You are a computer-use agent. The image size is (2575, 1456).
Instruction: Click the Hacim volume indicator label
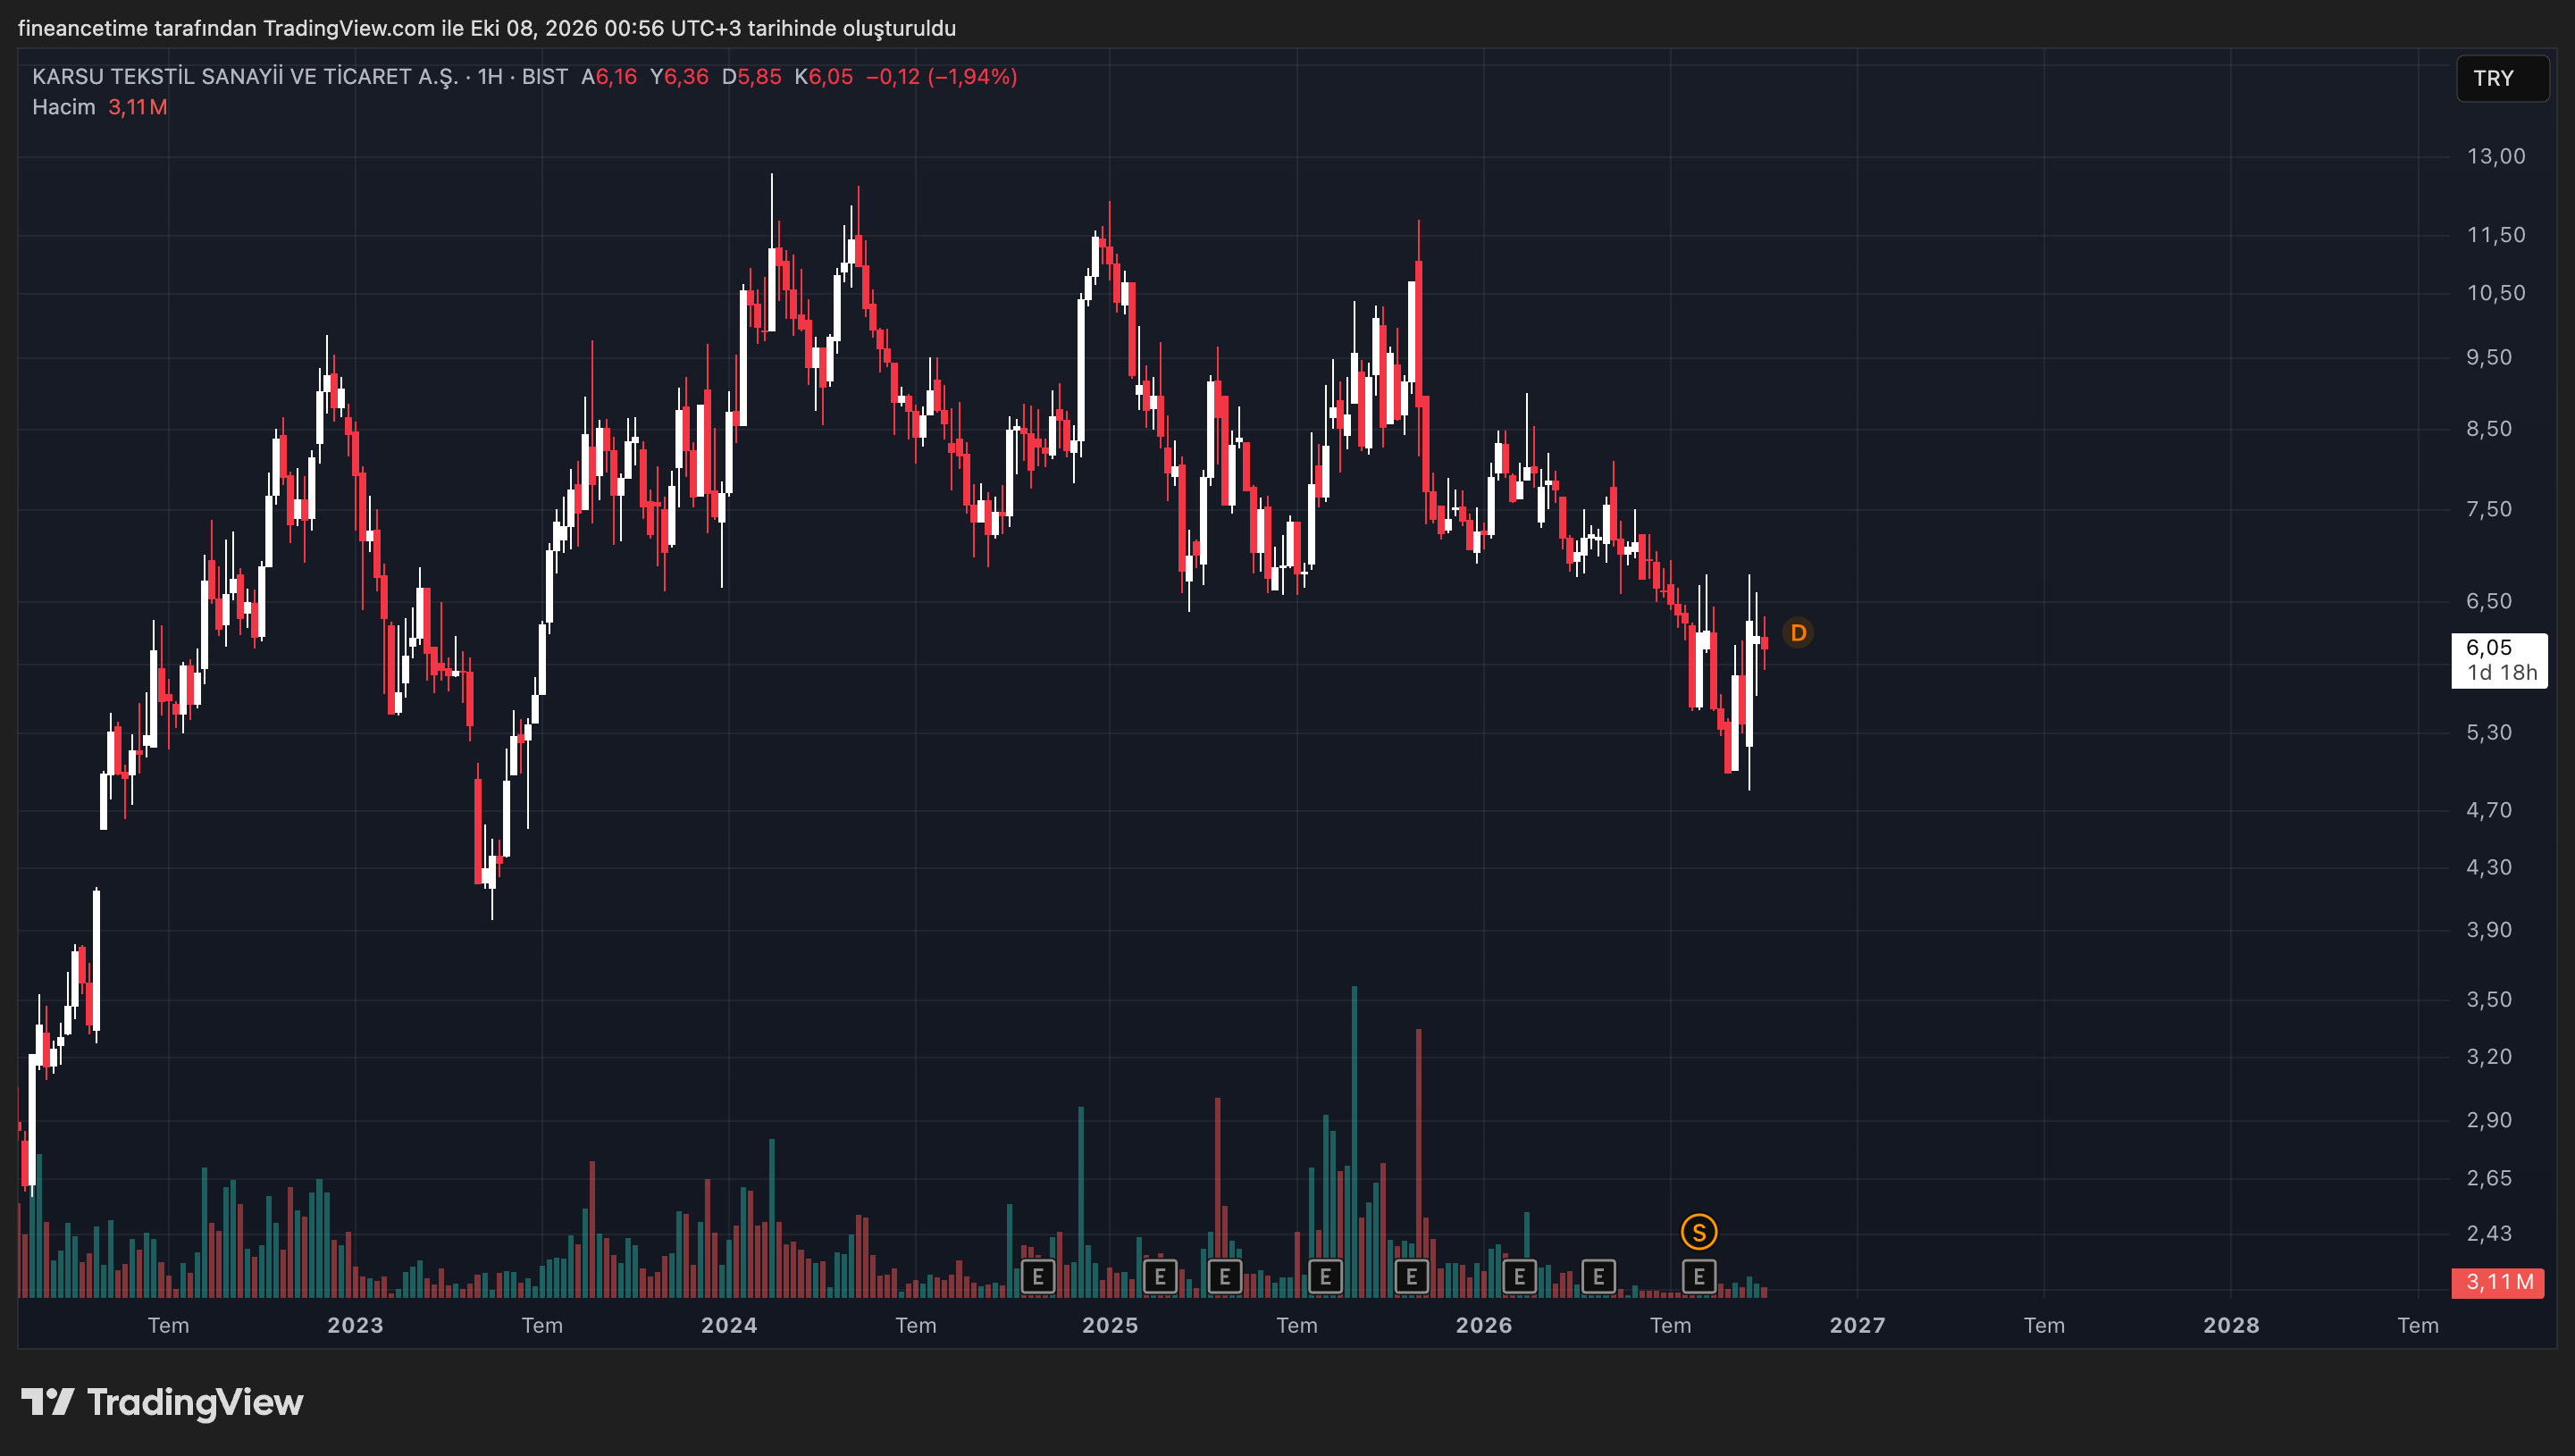click(x=63, y=107)
